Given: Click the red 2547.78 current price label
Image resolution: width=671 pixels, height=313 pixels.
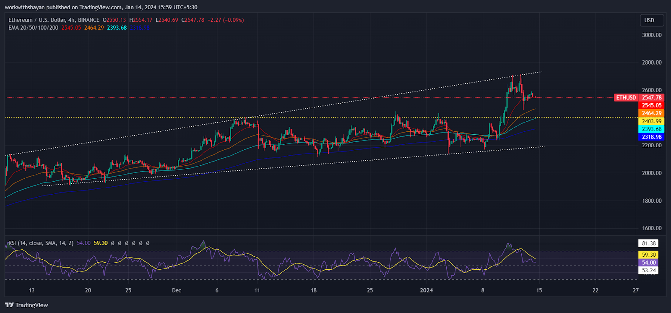Looking at the screenshot, I should tap(651, 98).
